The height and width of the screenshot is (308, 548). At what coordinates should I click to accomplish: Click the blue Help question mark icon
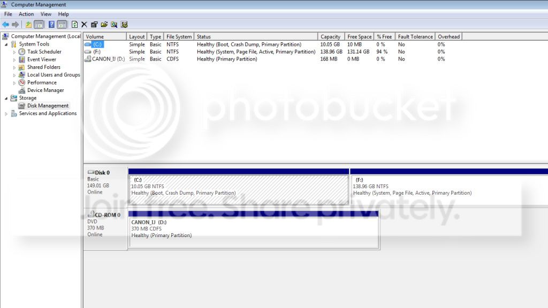(51, 25)
